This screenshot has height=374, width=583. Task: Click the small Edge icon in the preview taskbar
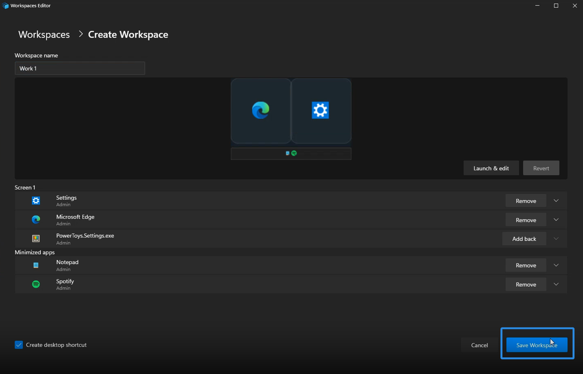pyautogui.click(x=294, y=153)
